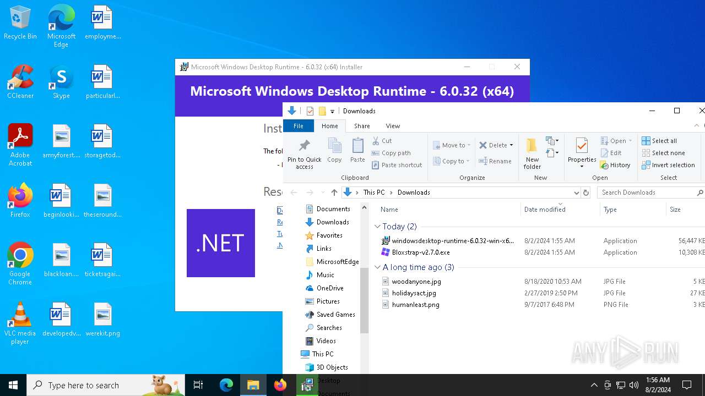Select Adobe Acrobat desktop shortcut
This screenshot has width=705, height=396.
pyautogui.click(x=20, y=145)
